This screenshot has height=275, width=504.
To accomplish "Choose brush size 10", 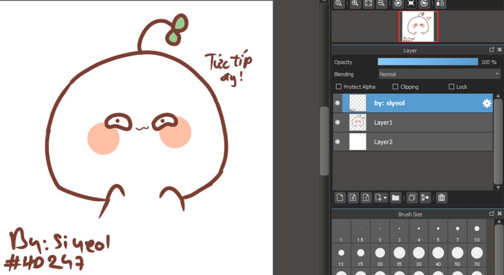I will tap(476, 231).
